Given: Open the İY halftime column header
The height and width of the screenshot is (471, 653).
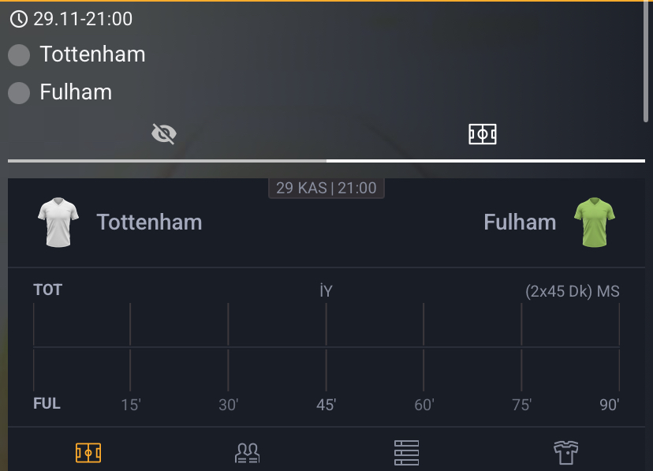Looking at the screenshot, I should click(x=326, y=290).
